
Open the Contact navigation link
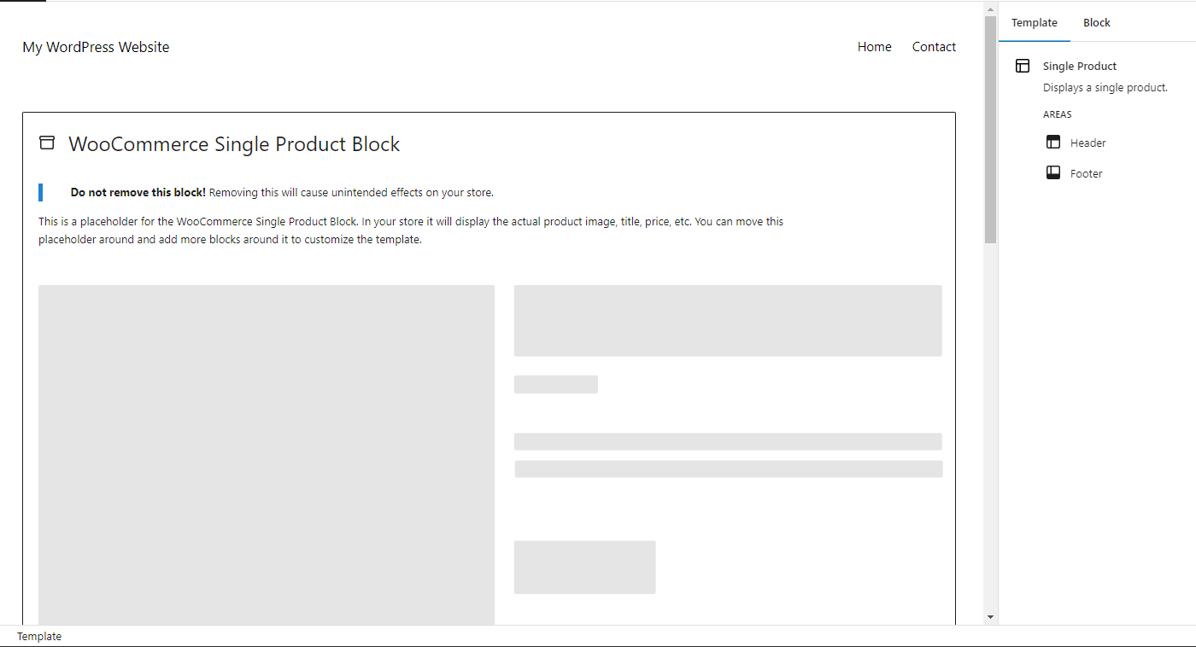pos(934,47)
